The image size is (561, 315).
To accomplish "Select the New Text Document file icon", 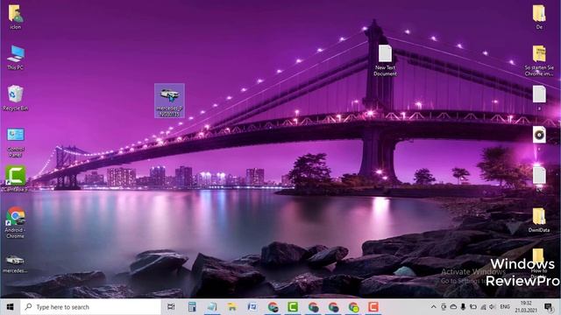I will click(x=385, y=60).
